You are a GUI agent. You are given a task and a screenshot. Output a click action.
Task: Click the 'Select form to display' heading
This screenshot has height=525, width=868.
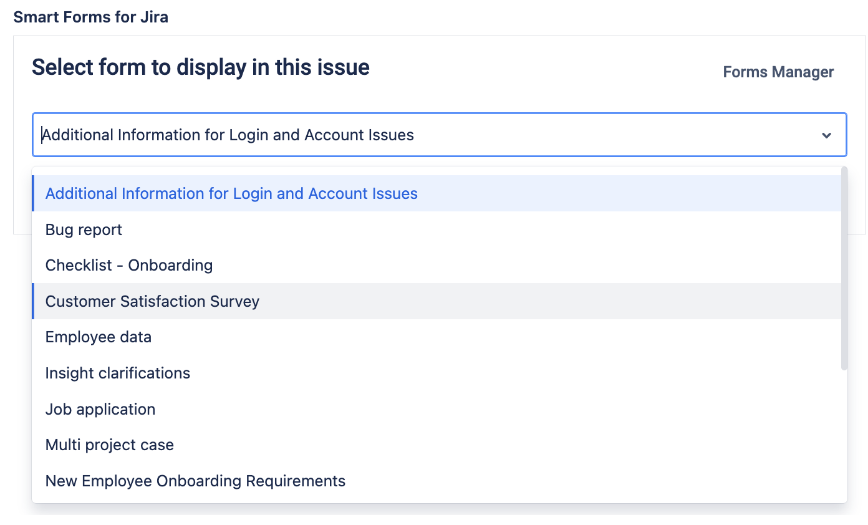click(x=201, y=67)
